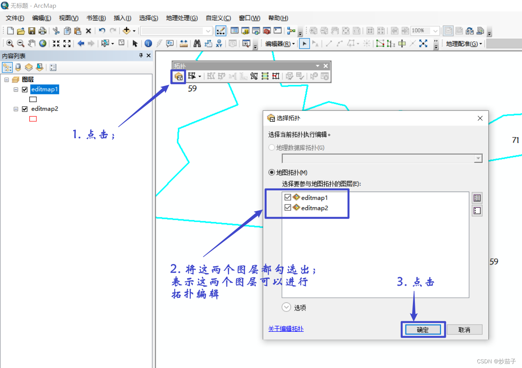Click the Go To XY icon

[219, 44]
